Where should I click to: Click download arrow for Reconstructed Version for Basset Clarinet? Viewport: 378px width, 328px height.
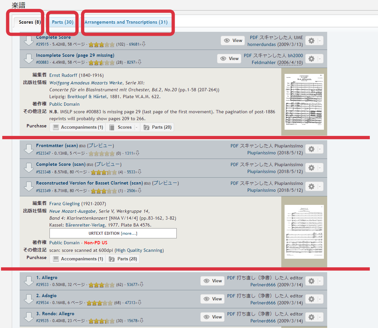(x=29, y=186)
